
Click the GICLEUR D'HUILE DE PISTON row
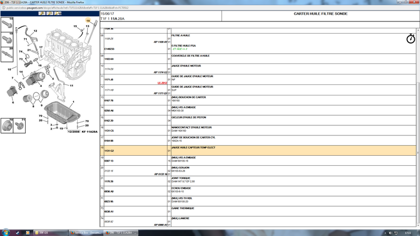coord(258,121)
